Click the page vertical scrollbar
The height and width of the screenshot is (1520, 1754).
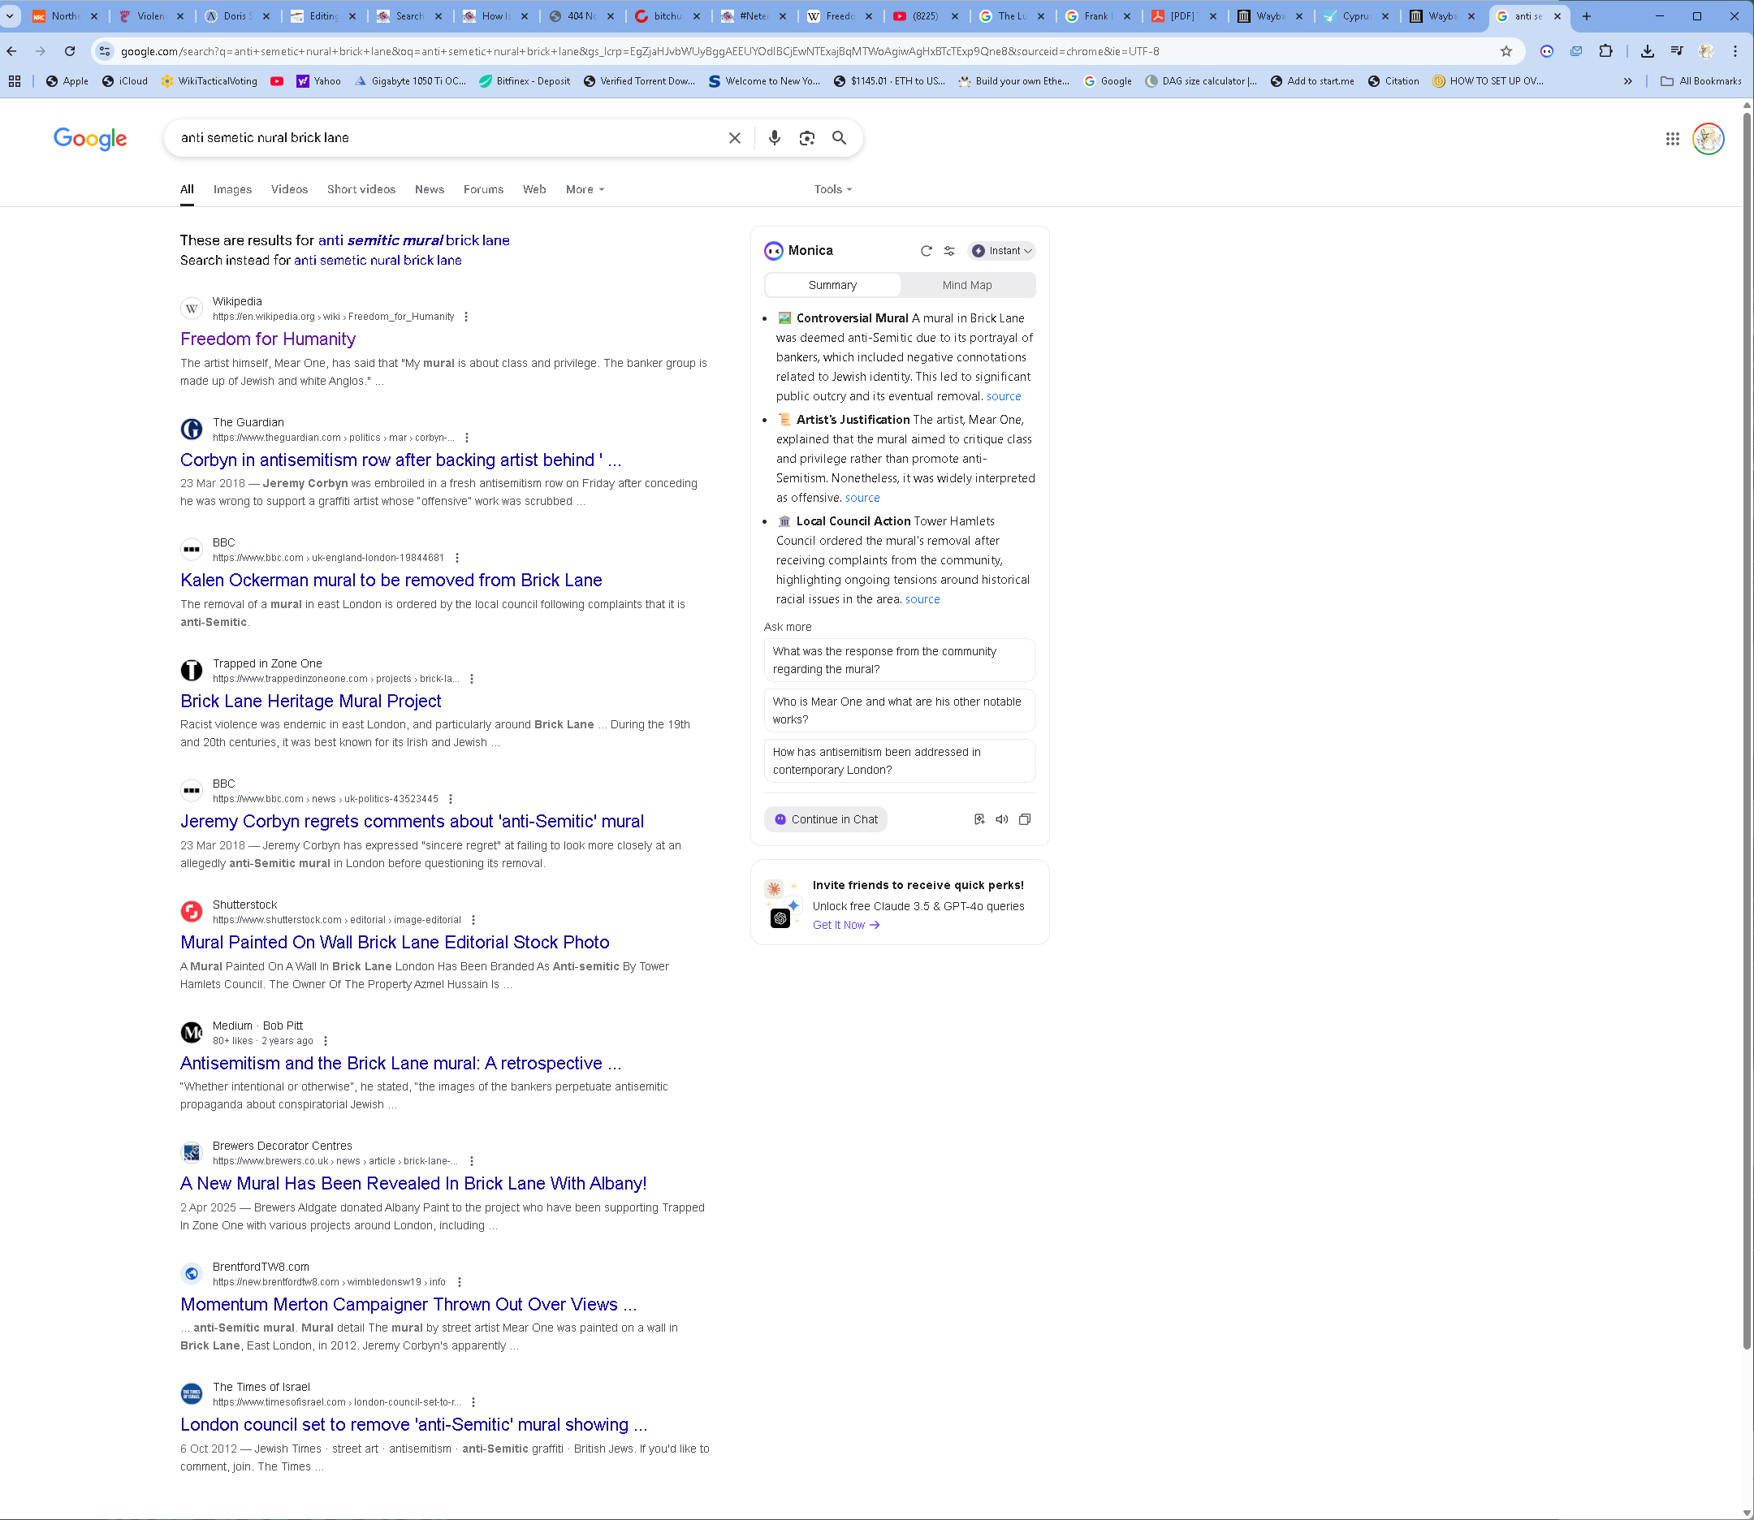(x=1747, y=729)
